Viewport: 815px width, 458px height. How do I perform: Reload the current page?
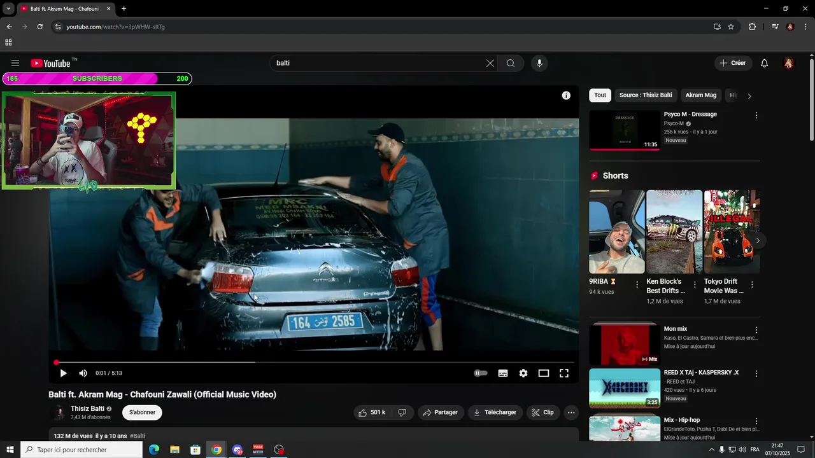point(39,27)
